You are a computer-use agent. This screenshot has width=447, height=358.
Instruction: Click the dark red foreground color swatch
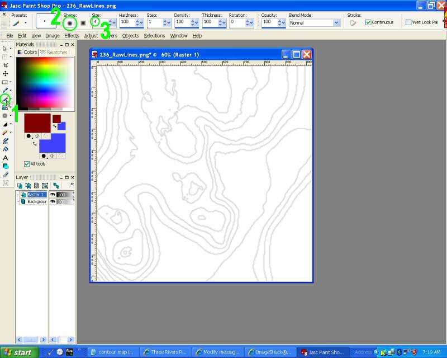pos(37,123)
